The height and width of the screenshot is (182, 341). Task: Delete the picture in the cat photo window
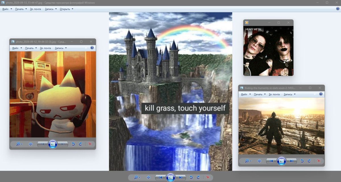(90, 144)
